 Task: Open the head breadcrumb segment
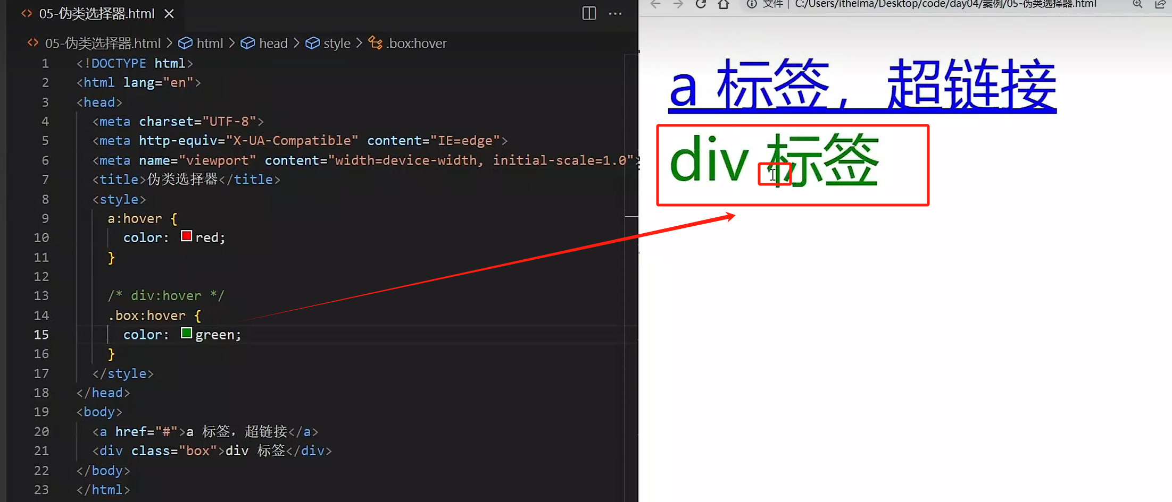pos(273,43)
